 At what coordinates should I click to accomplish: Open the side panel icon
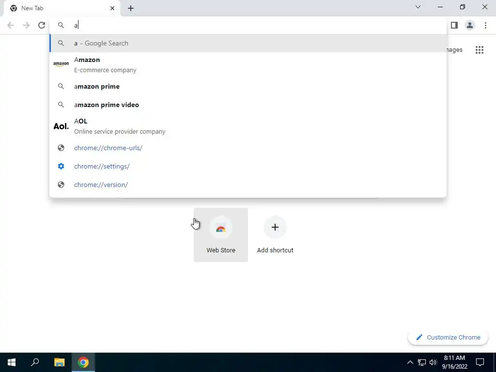[x=454, y=25]
